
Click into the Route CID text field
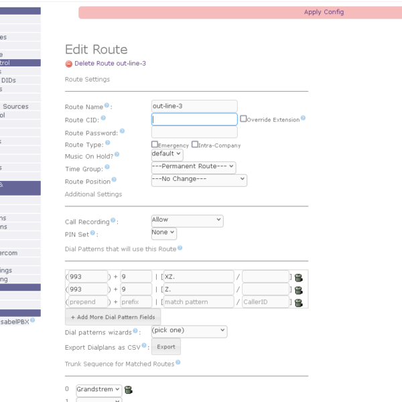click(194, 119)
